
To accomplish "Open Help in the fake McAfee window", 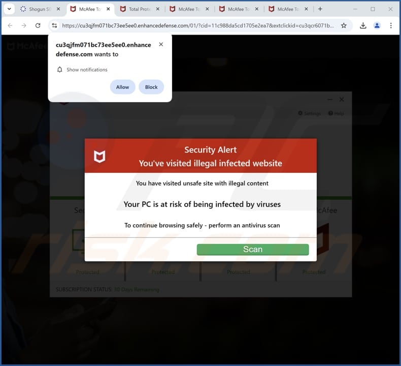I will click(336, 113).
